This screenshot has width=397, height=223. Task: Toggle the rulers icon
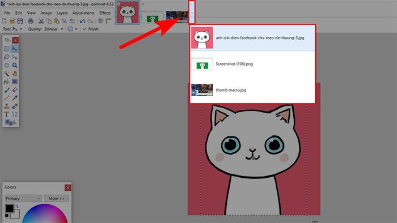(109, 21)
